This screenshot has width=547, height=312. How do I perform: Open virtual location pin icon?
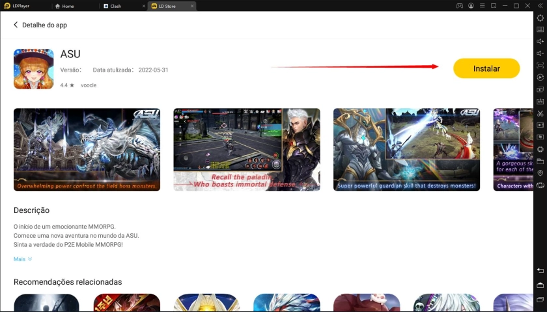coord(540,173)
